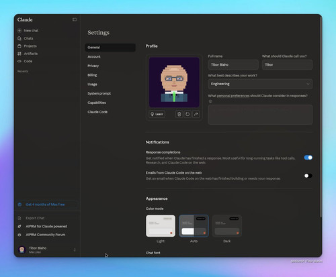Click the AIPRM for Claude powered icon
Viewport: 336px width, 277px height.
19,227
